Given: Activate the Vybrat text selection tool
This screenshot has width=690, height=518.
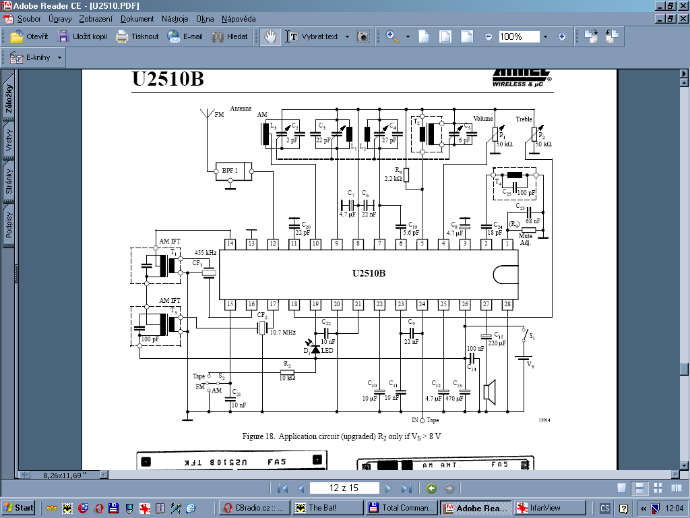Looking at the screenshot, I should (311, 36).
